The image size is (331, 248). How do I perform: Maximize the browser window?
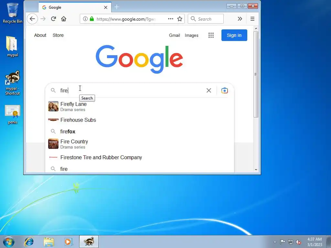pyautogui.click(x=242, y=6)
